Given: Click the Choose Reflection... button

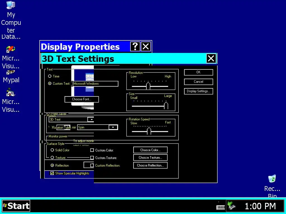Looking at the screenshot, I should [x=150, y=166].
